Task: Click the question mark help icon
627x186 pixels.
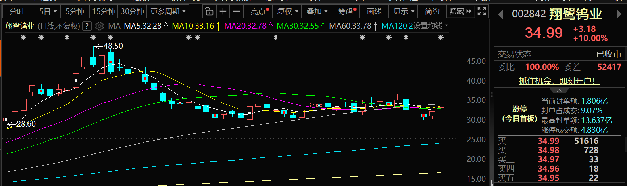Action: 87,27
